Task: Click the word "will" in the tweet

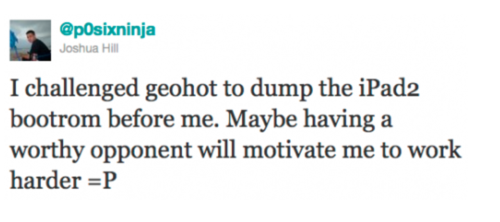Action: pyautogui.click(x=216, y=150)
